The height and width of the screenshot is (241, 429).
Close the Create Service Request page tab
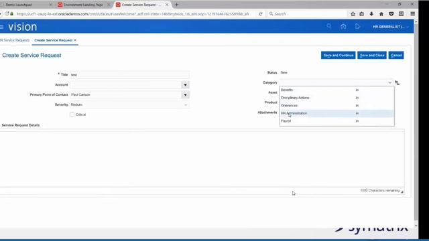click(x=75, y=40)
